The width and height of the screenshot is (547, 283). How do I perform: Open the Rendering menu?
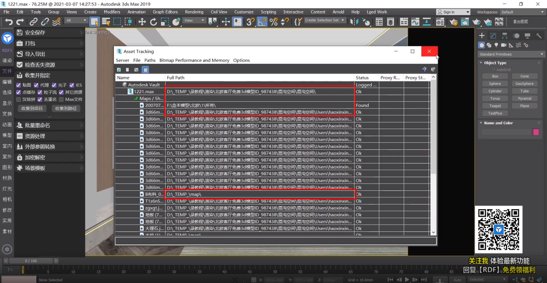pos(194,12)
